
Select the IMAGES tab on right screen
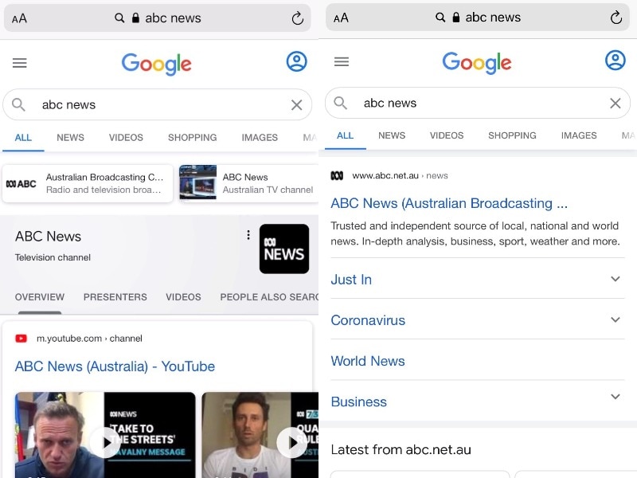click(x=579, y=135)
